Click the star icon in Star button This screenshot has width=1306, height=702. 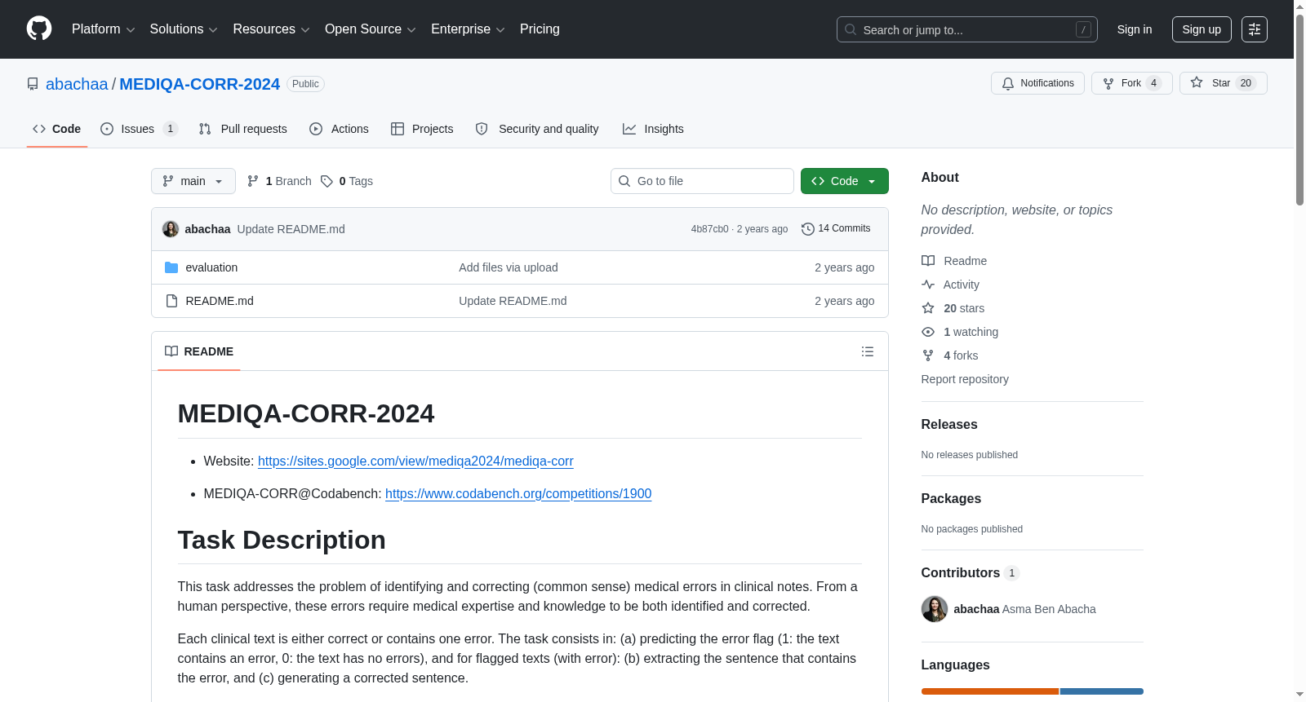1197,82
